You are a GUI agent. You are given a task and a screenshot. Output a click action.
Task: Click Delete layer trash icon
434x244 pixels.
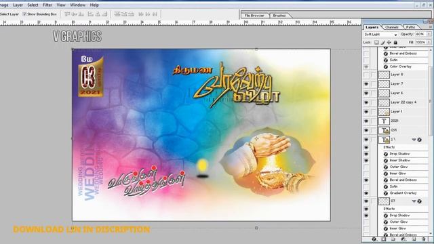coord(423,239)
